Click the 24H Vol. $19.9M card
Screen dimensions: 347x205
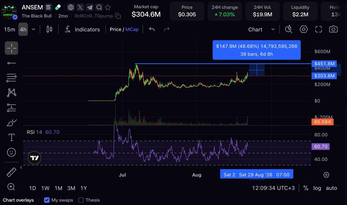262,11
